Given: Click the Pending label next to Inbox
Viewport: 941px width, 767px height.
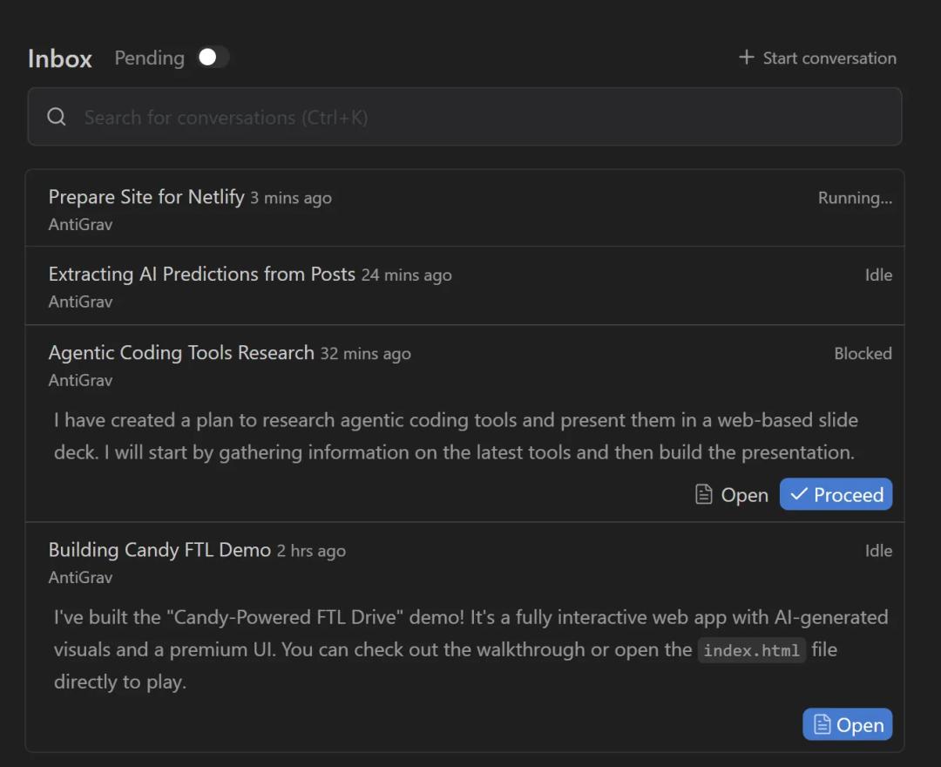Looking at the screenshot, I should click(x=149, y=58).
